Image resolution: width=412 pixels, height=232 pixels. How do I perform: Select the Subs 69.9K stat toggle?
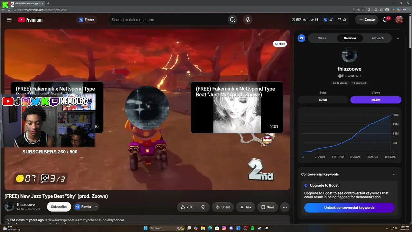323,100
